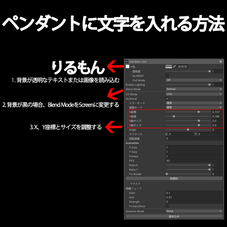Uncheck the As Decal checkbox

point(167,98)
